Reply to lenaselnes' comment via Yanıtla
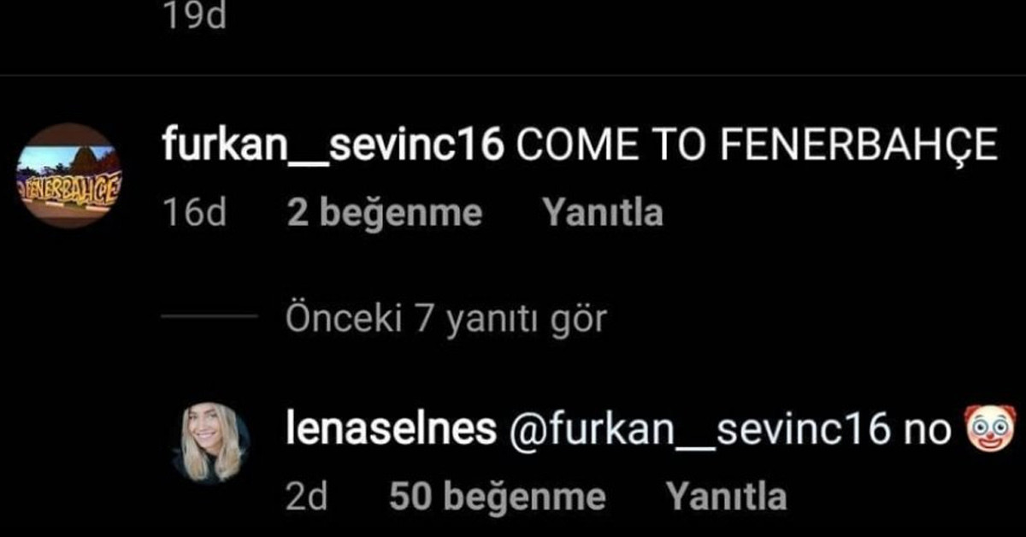The image size is (1026, 537). coord(726,497)
